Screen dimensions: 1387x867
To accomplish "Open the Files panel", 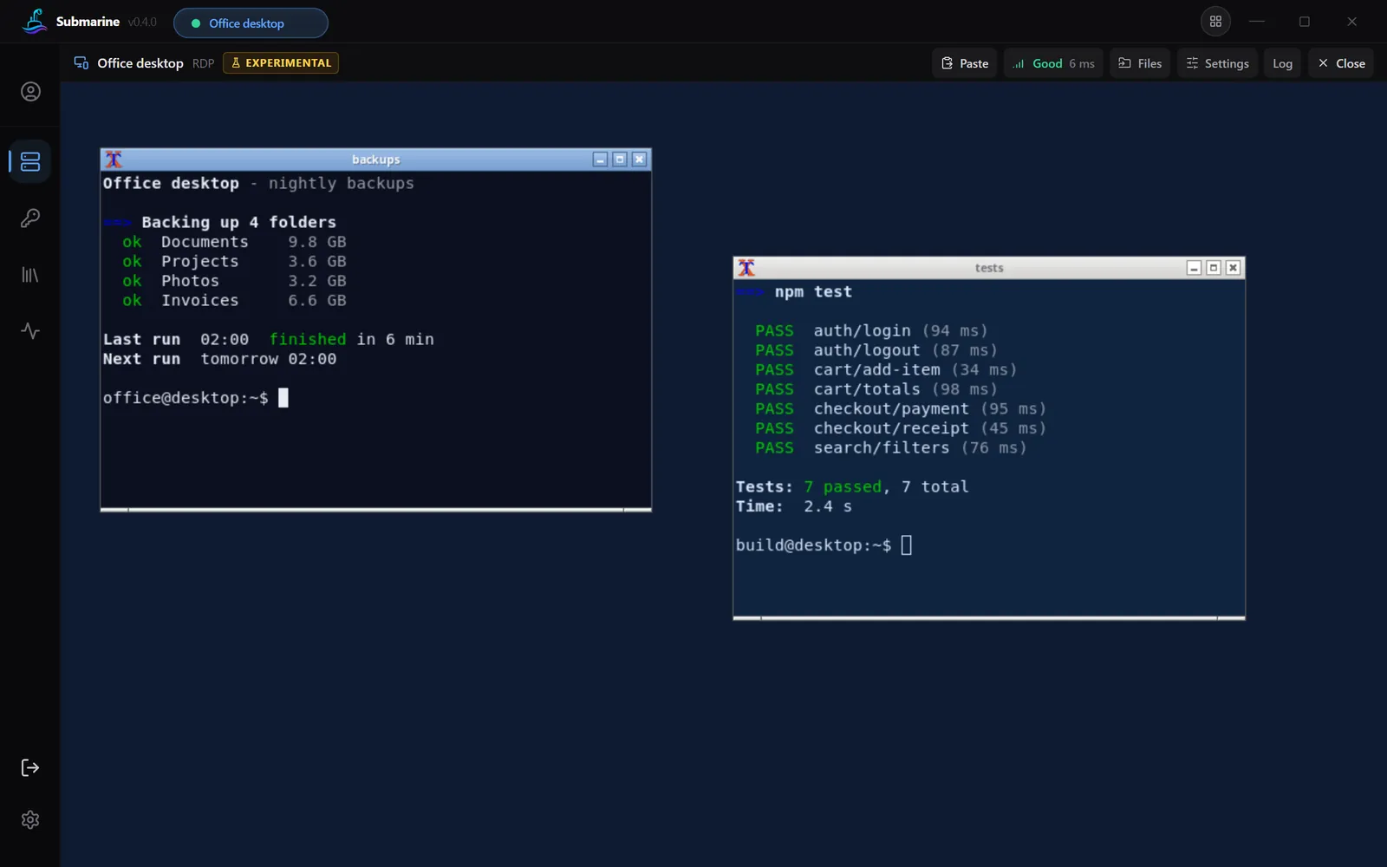I will point(1140,63).
